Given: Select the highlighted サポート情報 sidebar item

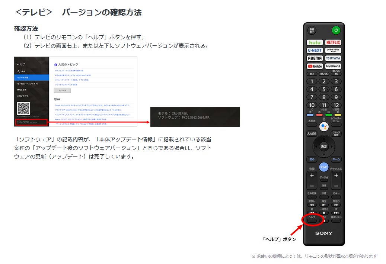Looking at the screenshot, I should pyautogui.click(x=32, y=77).
